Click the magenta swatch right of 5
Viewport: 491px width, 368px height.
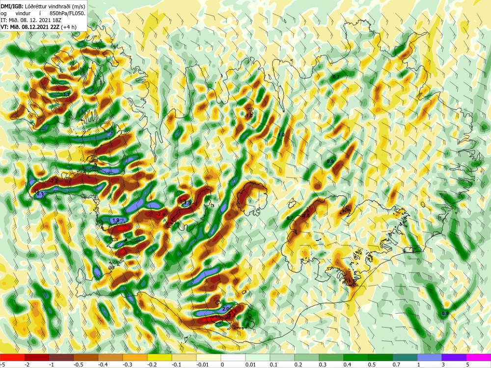479,357
